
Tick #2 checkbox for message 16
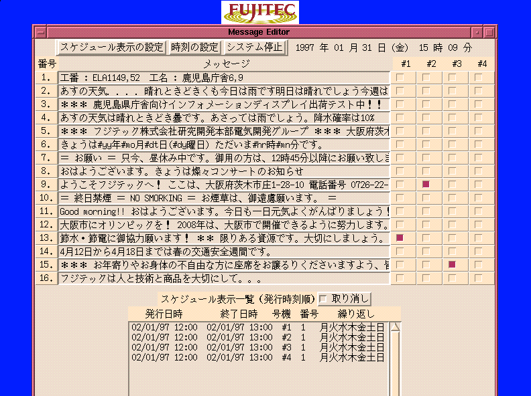[426, 278]
